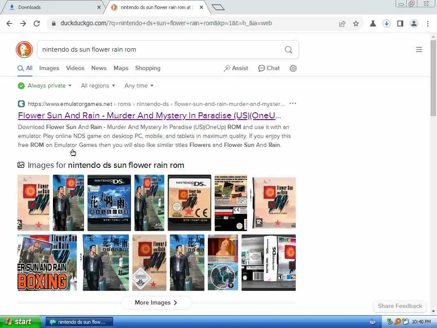Screen dimensions: 437x328
Task: Open the Windows Start menu
Action: (x=20, y=322)
